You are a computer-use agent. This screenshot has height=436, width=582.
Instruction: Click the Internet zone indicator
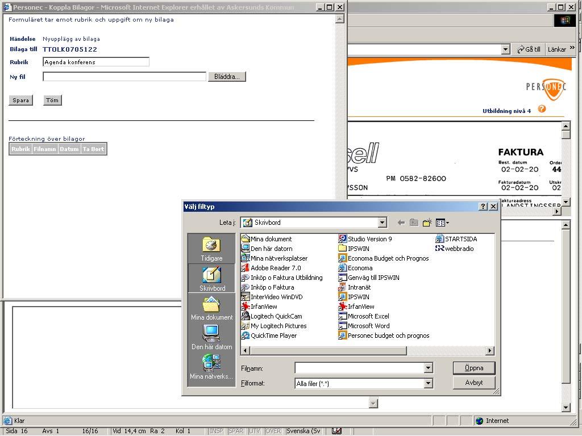(x=492, y=421)
